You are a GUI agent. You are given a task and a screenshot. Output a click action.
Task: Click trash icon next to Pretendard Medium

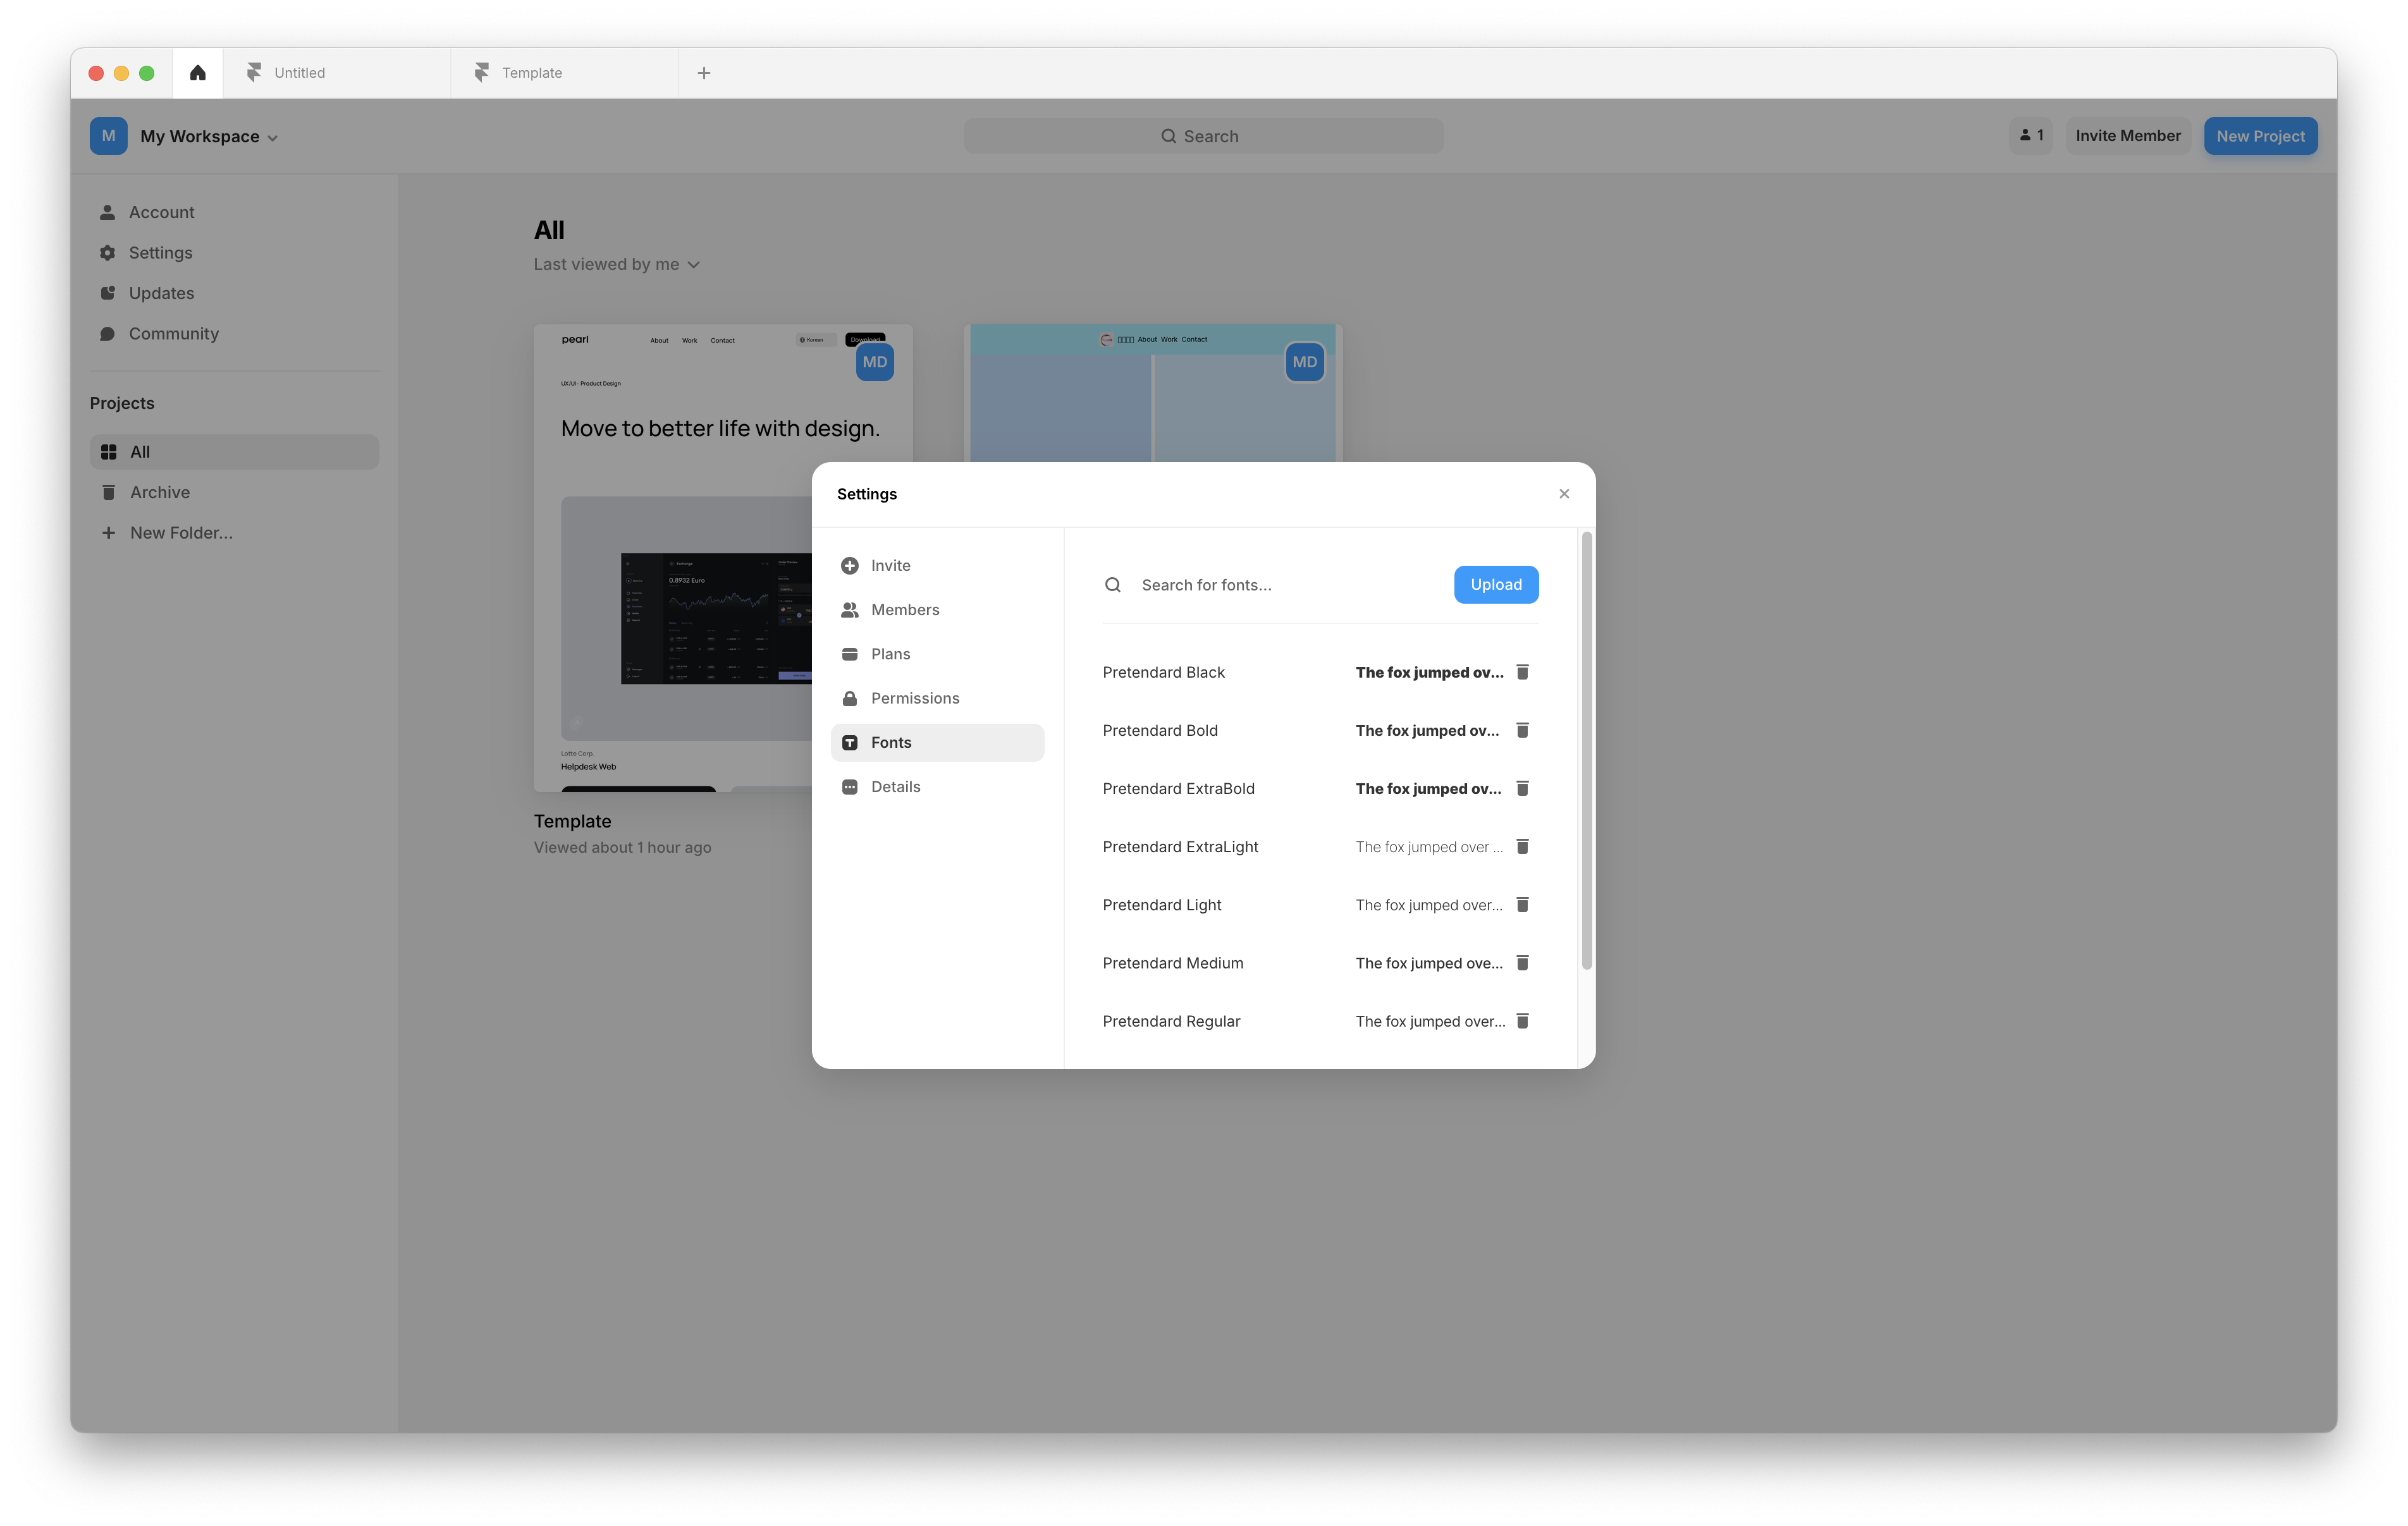click(1522, 963)
